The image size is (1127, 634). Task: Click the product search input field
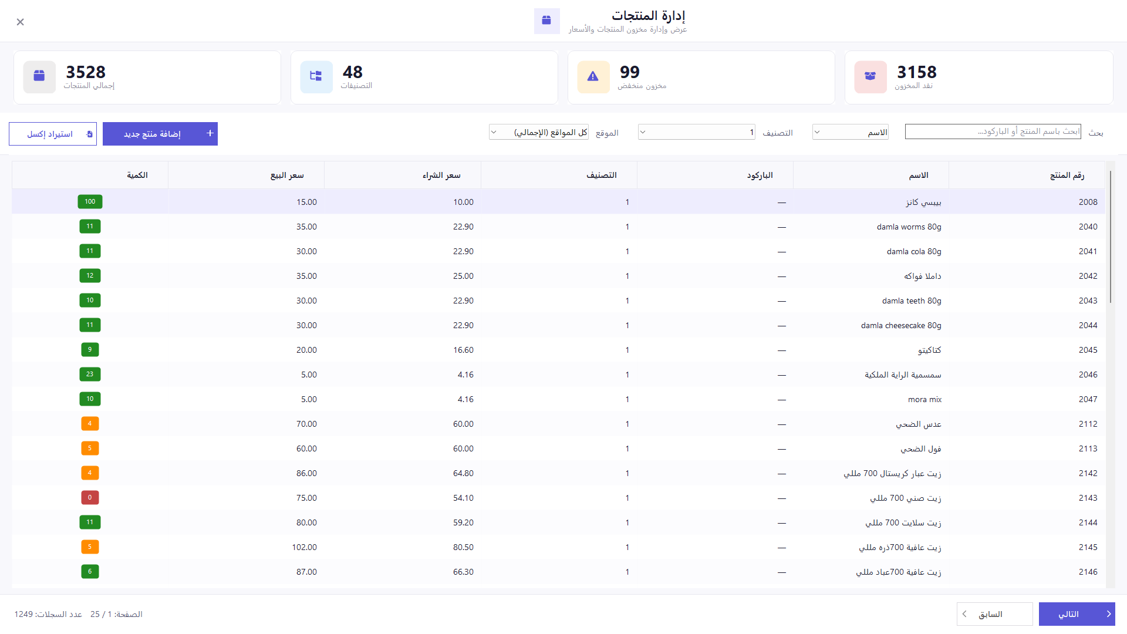(993, 131)
